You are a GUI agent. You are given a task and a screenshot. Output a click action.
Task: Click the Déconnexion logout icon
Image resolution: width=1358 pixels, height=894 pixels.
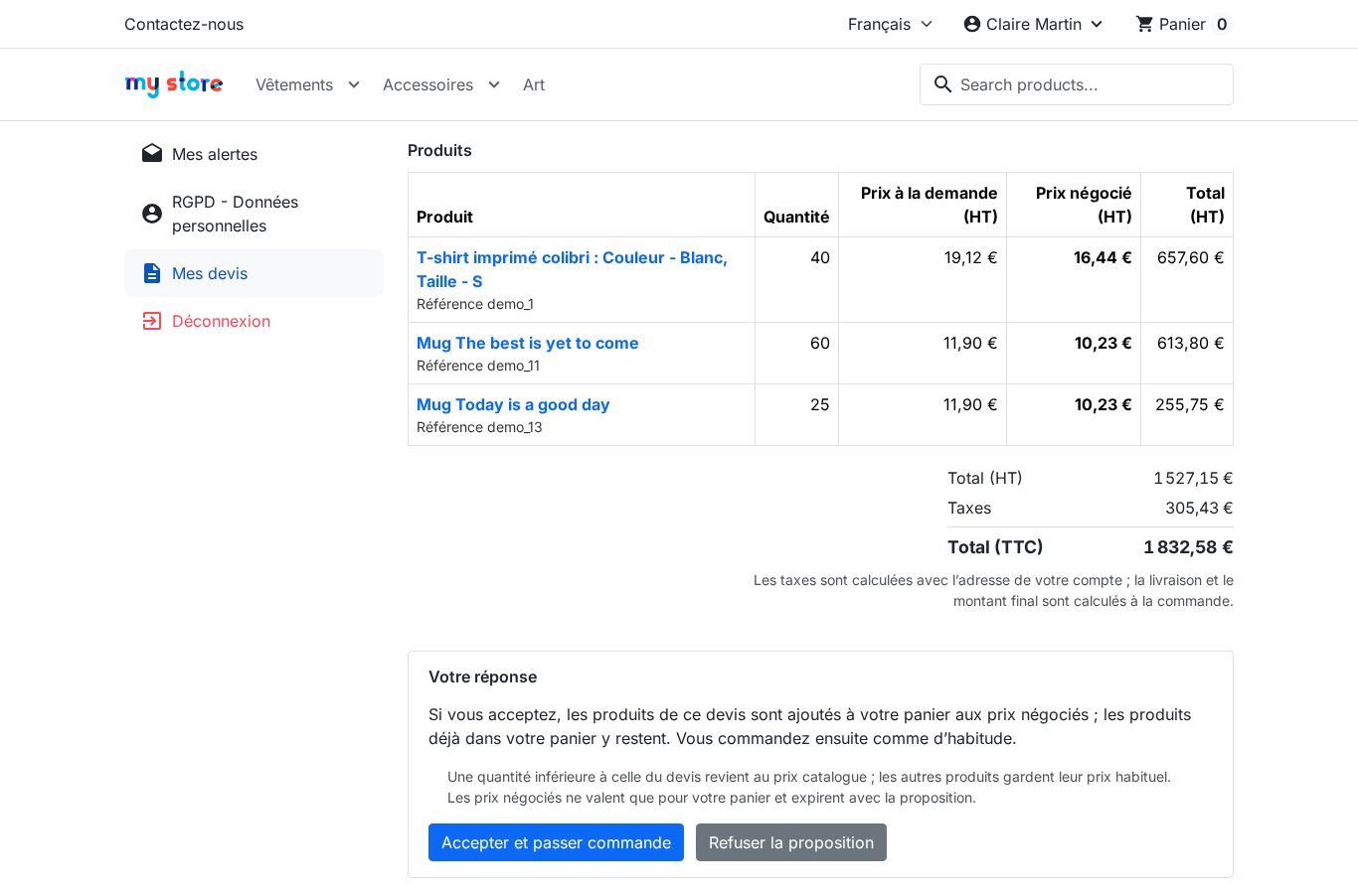pyautogui.click(x=152, y=321)
